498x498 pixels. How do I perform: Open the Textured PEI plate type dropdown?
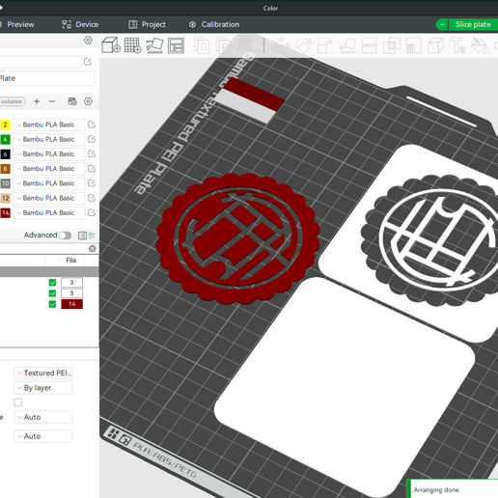coord(43,373)
